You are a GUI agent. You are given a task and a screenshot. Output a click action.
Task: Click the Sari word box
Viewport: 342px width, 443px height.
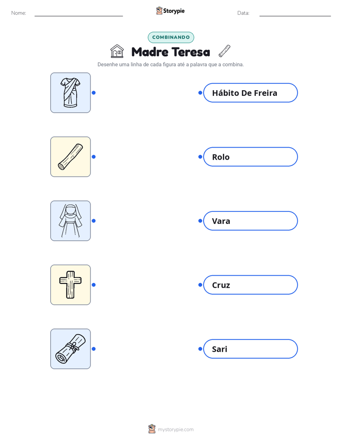(251, 349)
